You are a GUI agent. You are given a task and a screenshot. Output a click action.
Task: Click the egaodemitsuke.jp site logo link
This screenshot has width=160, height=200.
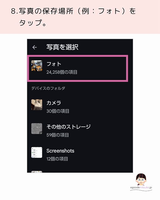(141, 187)
